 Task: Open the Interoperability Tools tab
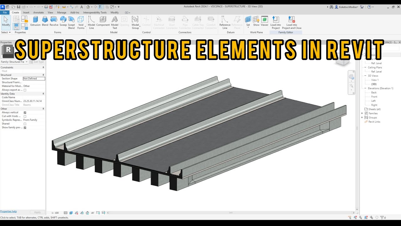[95, 13]
